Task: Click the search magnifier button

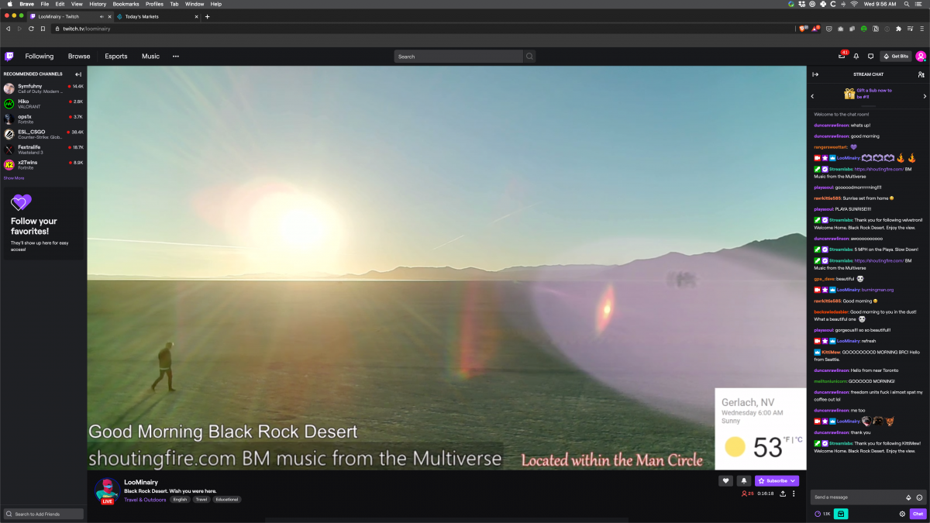Action: point(529,56)
